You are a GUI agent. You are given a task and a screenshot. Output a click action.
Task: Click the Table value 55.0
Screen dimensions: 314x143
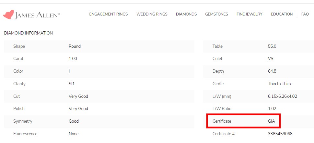[272, 46]
